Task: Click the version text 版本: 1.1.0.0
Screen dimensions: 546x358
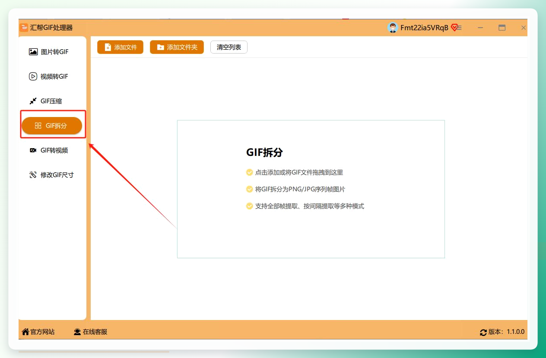Action: click(506, 332)
